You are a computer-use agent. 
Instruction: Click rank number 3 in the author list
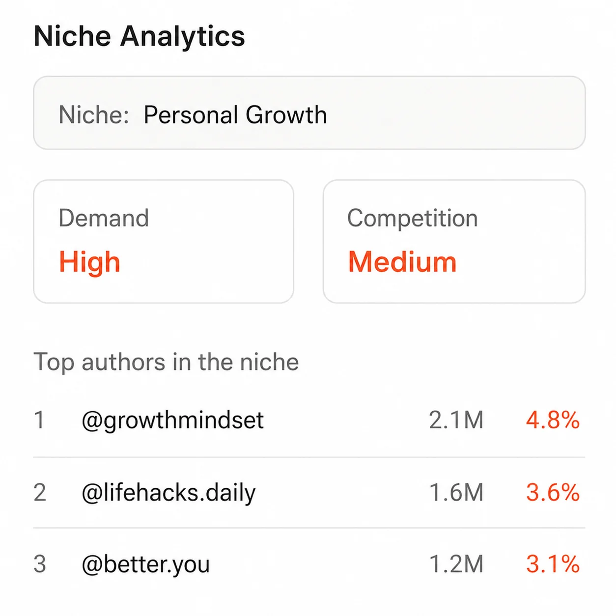[x=40, y=563]
